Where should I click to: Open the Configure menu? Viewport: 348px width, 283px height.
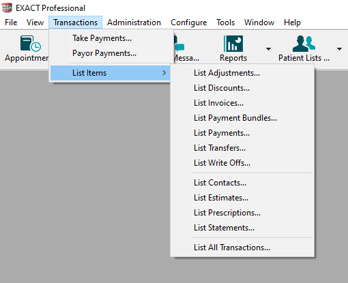click(188, 23)
